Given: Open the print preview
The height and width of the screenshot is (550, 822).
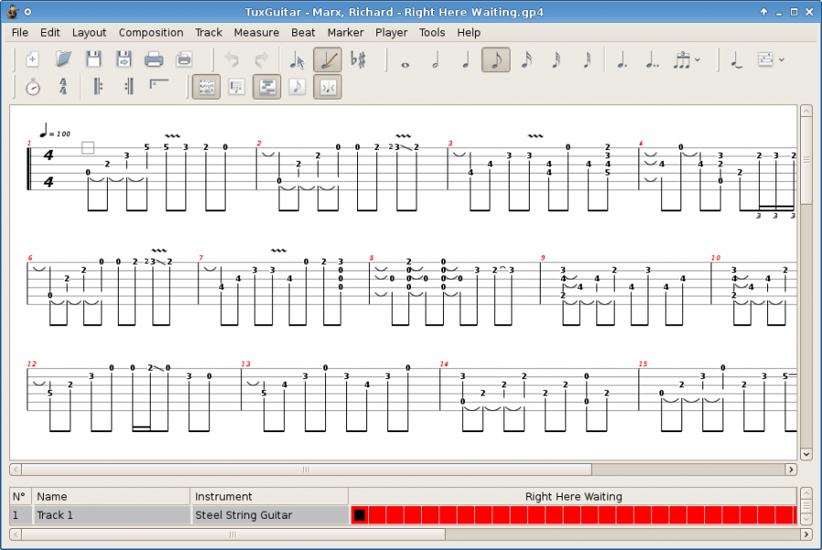Looking at the screenshot, I should [x=184, y=59].
